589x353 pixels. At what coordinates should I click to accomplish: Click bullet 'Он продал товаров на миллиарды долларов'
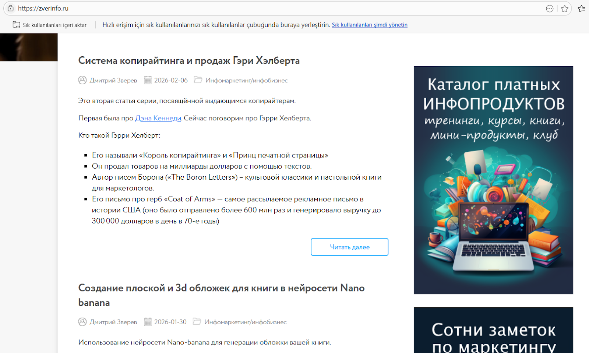(202, 166)
